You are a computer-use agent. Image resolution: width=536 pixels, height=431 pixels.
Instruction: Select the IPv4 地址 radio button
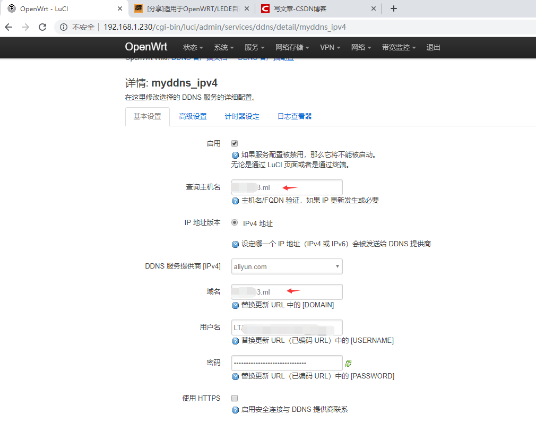coord(234,222)
